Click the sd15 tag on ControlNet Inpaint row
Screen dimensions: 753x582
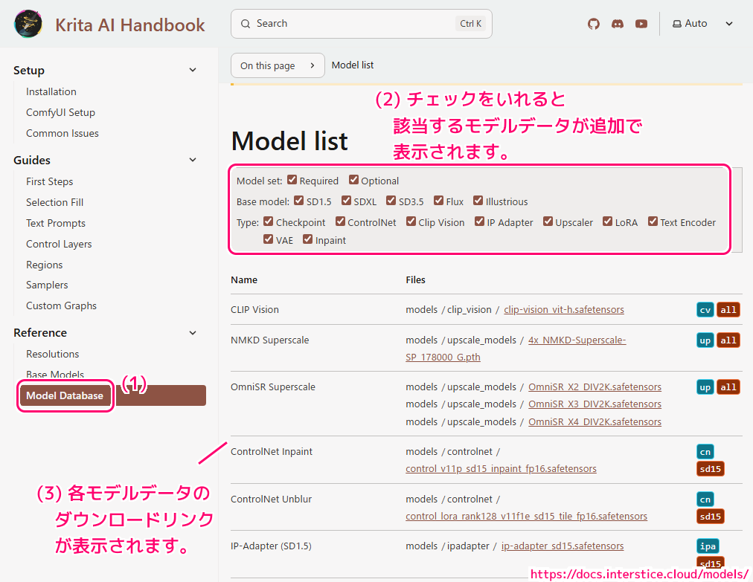click(711, 469)
